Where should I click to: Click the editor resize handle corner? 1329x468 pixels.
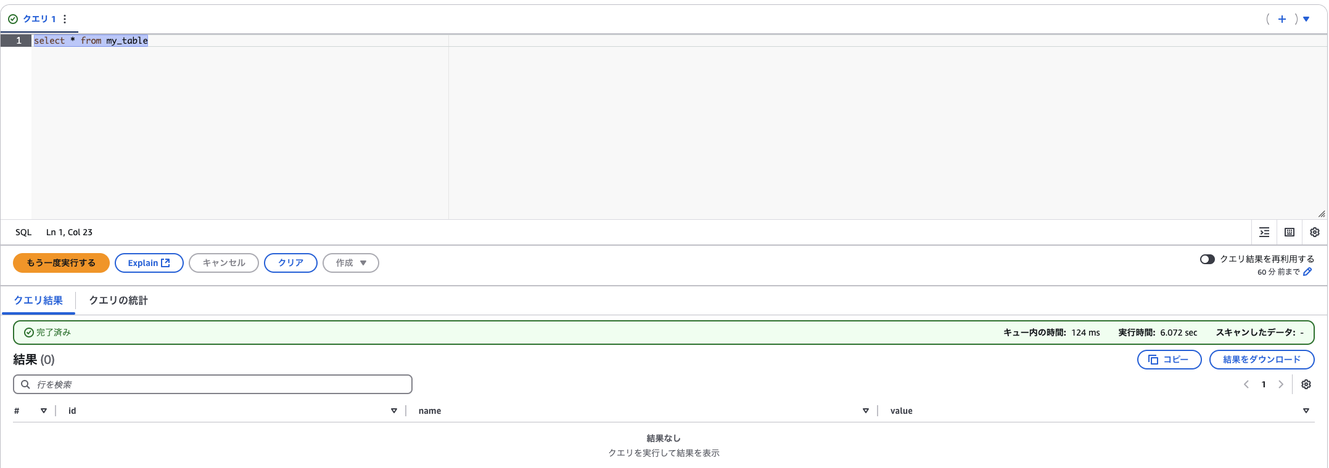coord(1322,214)
